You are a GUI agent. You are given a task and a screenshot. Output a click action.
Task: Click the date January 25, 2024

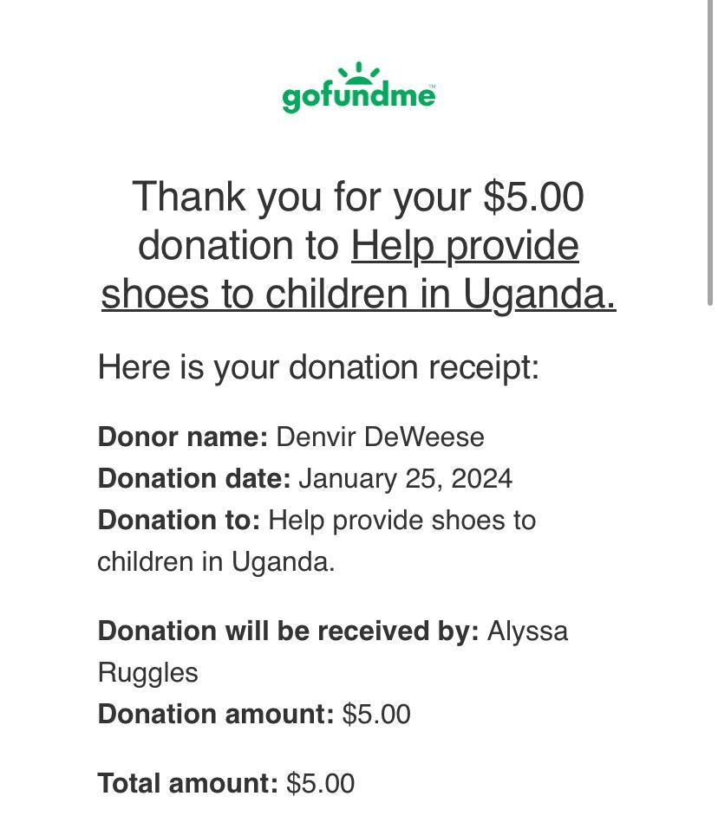pyautogui.click(x=405, y=478)
